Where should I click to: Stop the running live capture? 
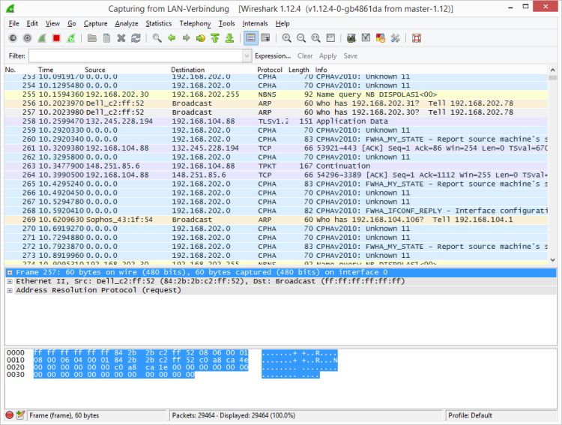[56, 38]
